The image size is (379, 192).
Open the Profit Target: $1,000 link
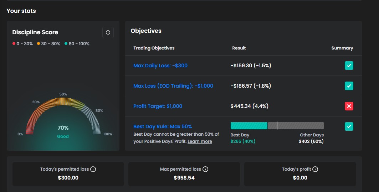pyautogui.click(x=158, y=106)
